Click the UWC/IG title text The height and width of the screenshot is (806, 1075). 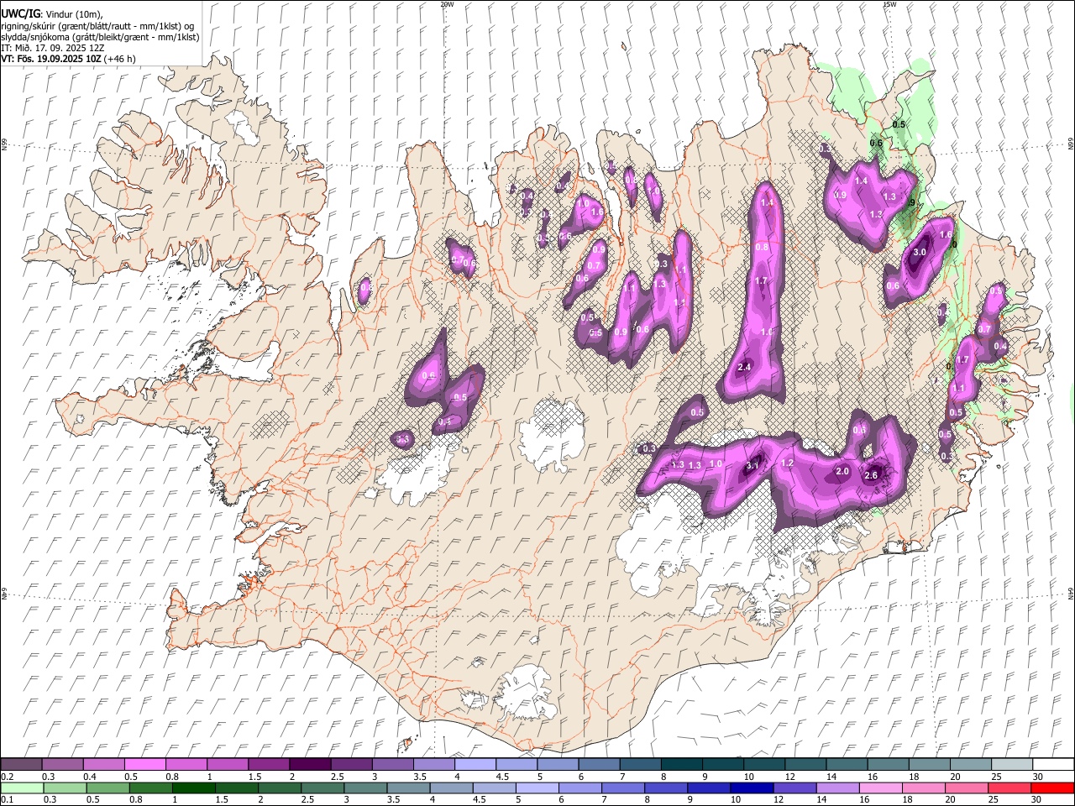pyautogui.click(x=20, y=13)
